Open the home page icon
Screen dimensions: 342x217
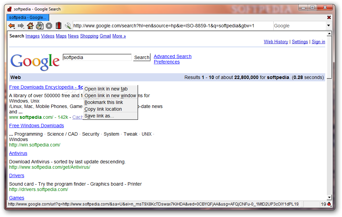point(30,26)
